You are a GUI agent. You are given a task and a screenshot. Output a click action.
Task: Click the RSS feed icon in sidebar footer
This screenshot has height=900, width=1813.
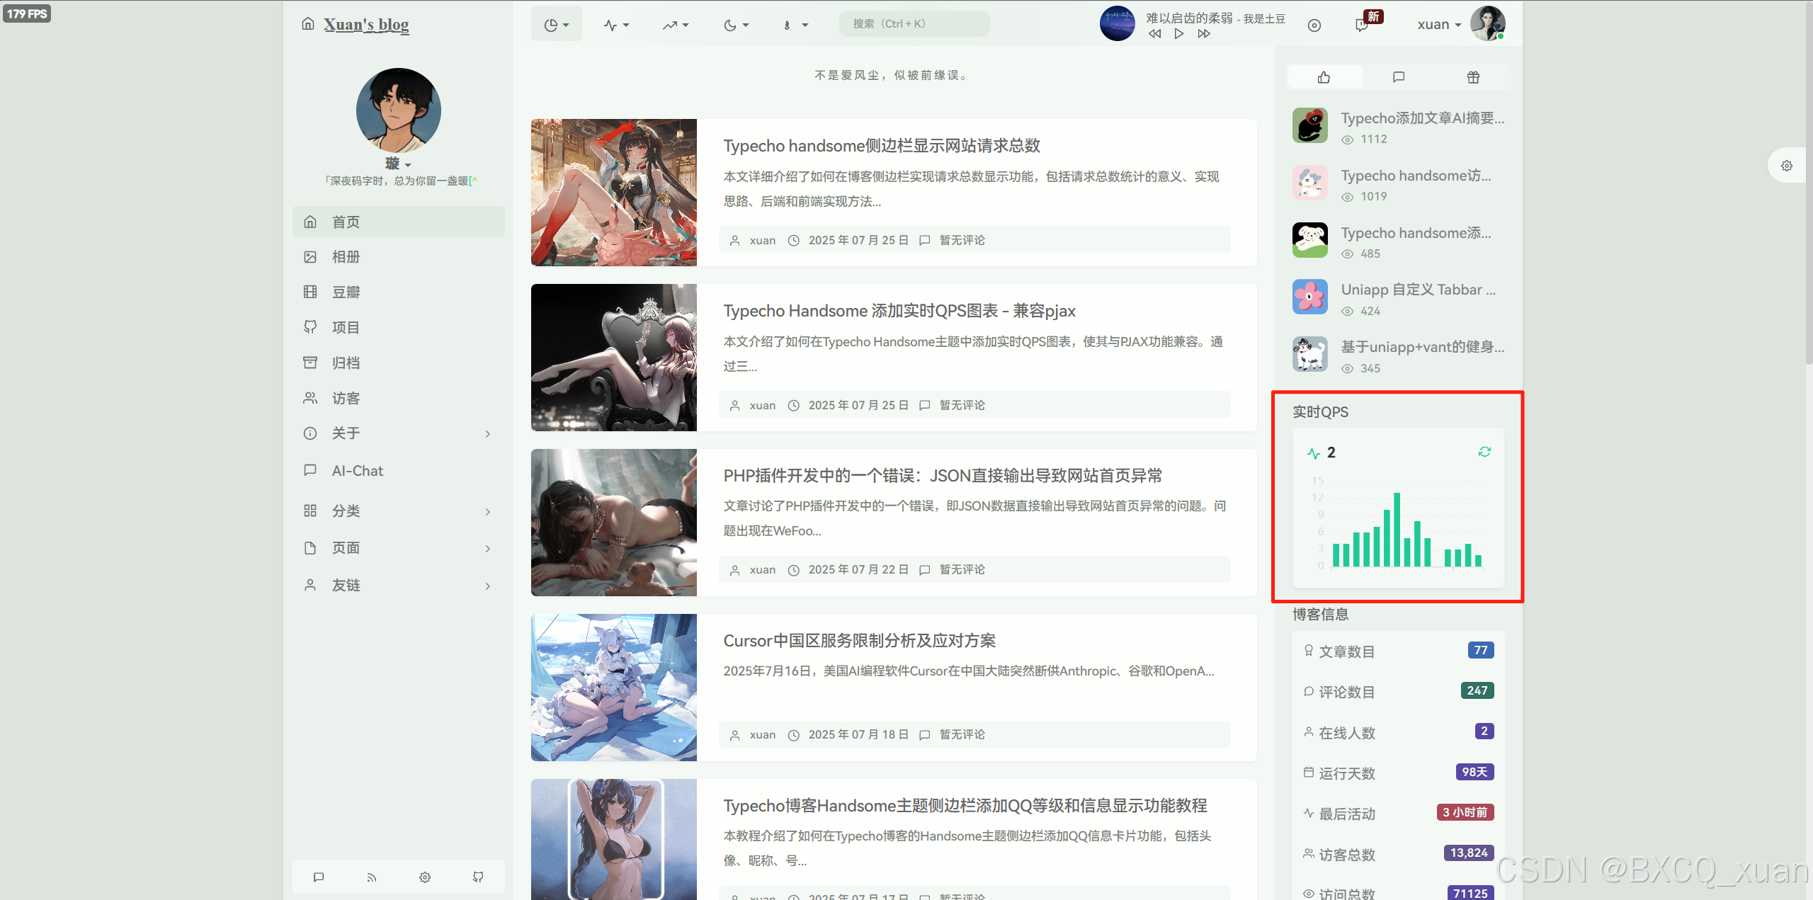point(372,877)
